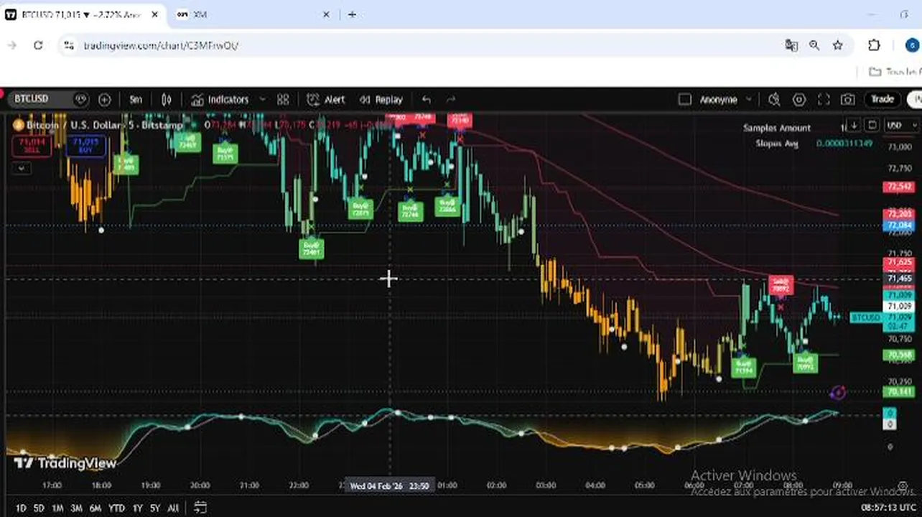Click the translate page icon
The image size is (922, 517).
[x=791, y=45]
